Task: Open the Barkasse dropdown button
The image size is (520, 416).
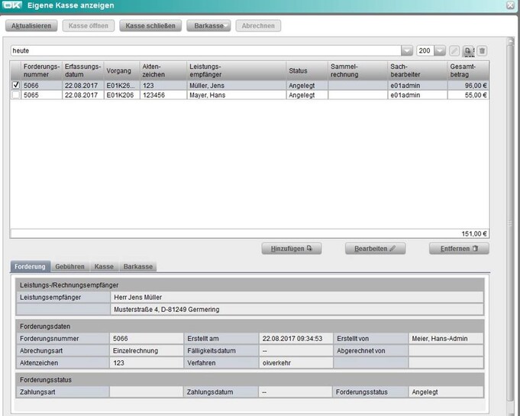Action: 208,26
